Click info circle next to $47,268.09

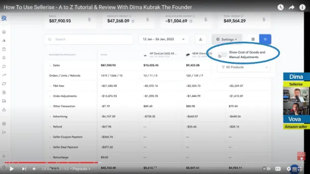tap(133, 21)
